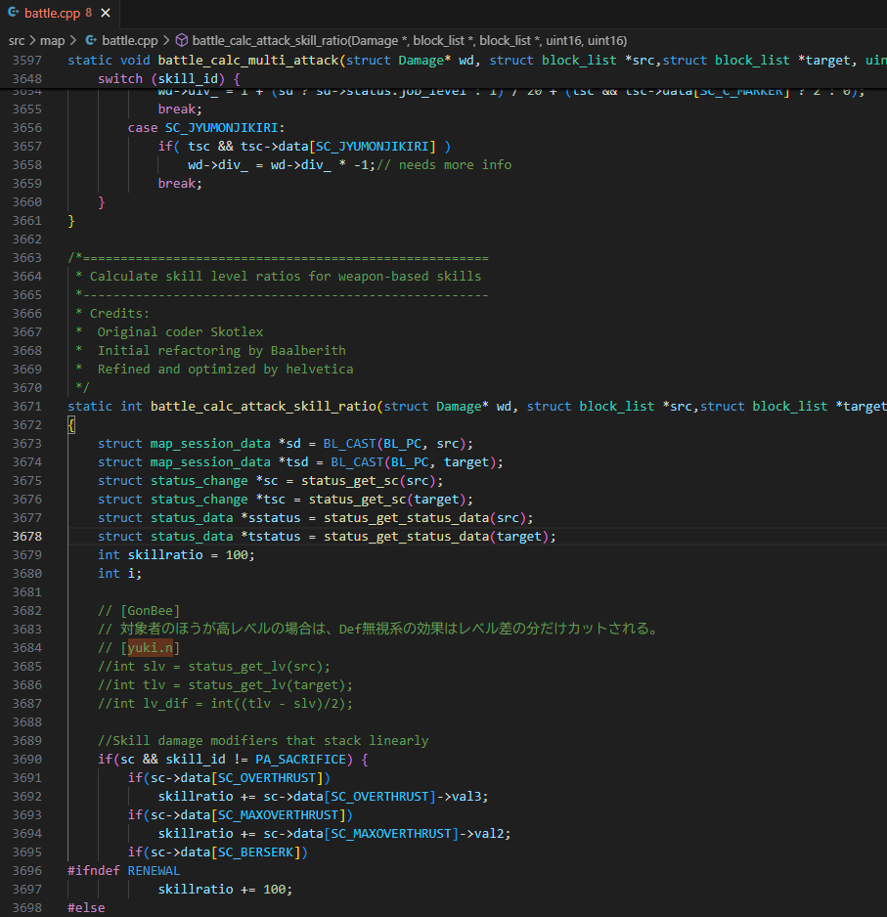
Task: Open the map folder breadcrumb
Action: [x=52, y=40]
